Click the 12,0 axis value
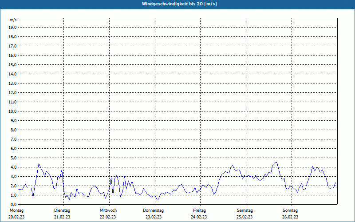Viewport: 355px width, 222px height. [x=12, y=92]
